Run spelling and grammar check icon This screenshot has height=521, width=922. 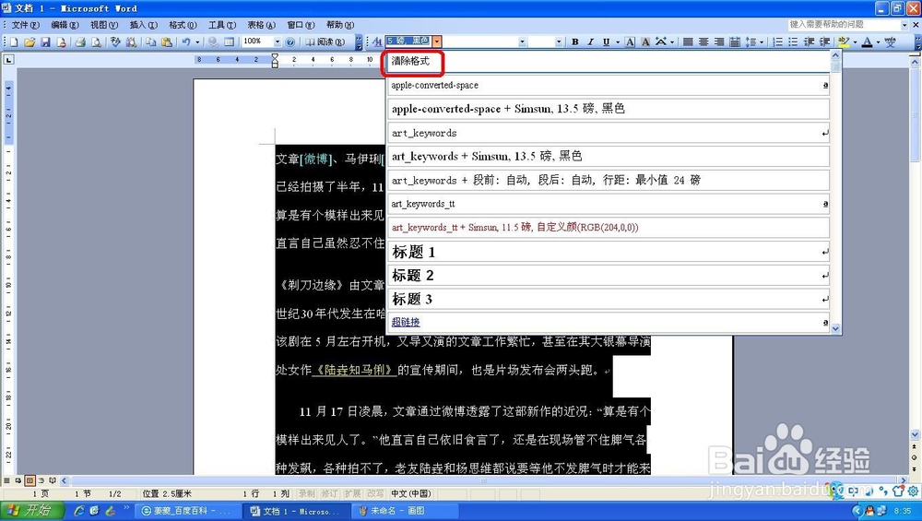click(115, 42)
